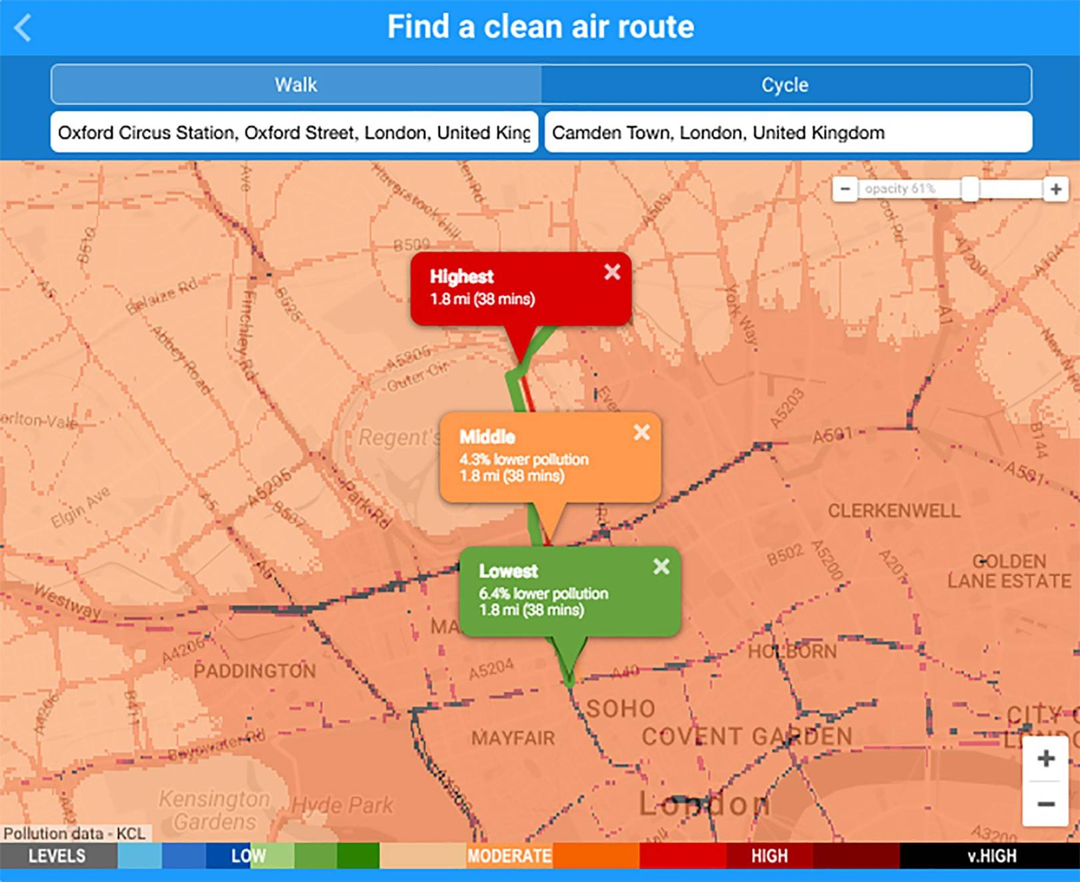Image resolution: width=1080 pixels, height=882 pixels.
Task: Switch to the Walk tab
Action: tap(296, 85)
